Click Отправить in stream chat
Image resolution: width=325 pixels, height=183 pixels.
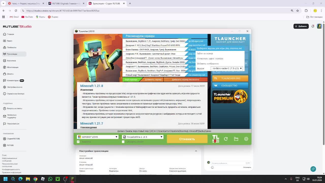pyautogui.click(x=247, y=167)
